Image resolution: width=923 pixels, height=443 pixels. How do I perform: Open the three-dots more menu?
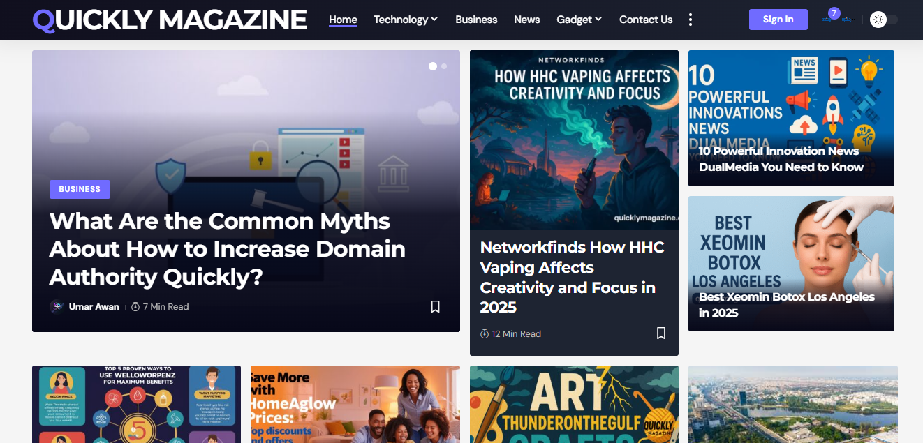click(x=691, y=20)
